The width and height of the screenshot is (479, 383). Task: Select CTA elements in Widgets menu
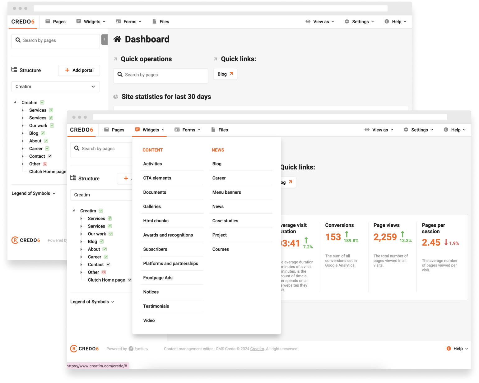point(172,178)
